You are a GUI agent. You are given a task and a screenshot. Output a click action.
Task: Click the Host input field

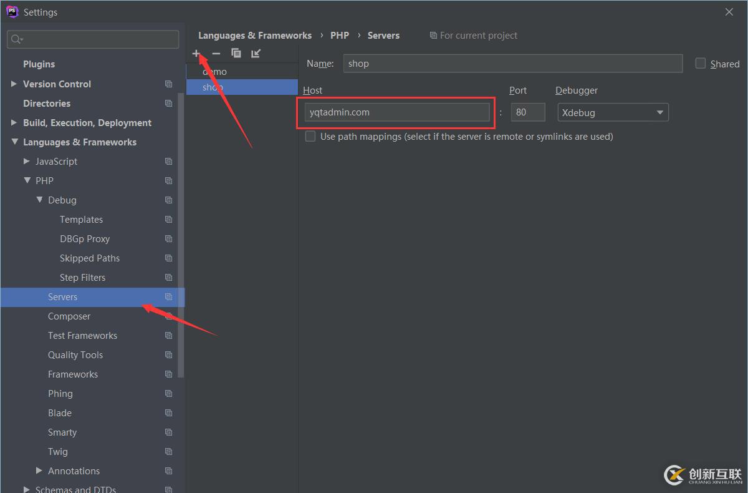[x=397, y=112]
